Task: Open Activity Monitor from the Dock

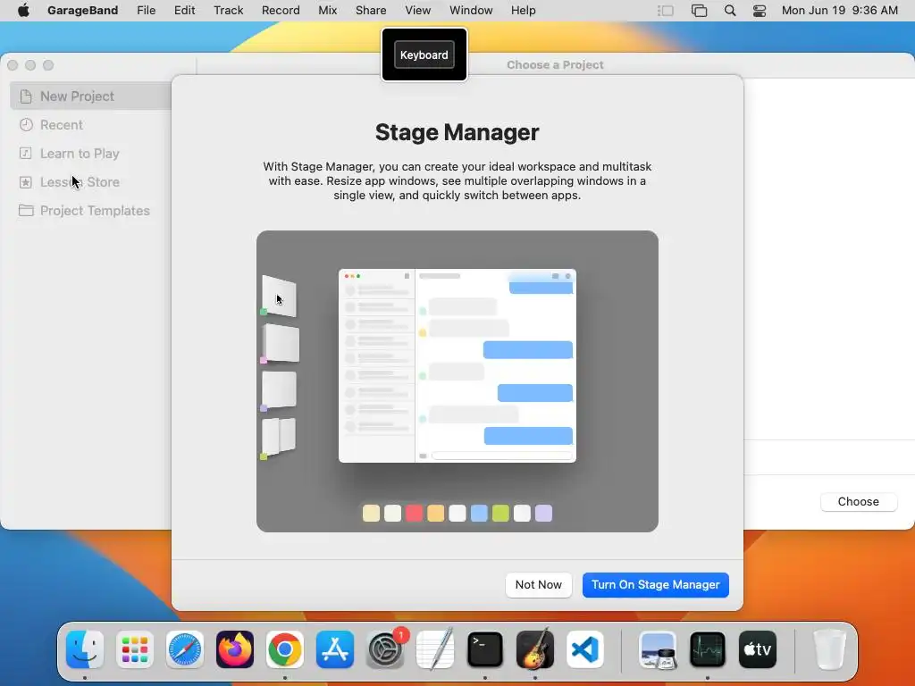Action: [x=708, y=649]
